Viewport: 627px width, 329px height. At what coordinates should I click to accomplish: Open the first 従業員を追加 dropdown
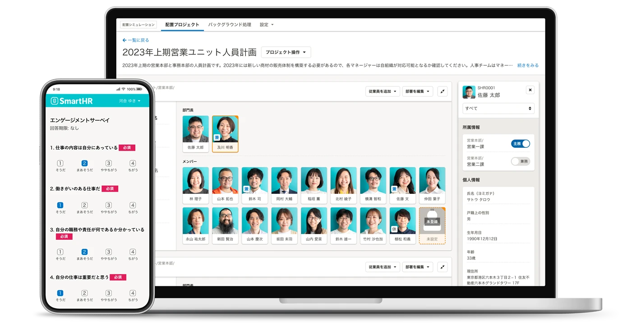click(383, 91)
